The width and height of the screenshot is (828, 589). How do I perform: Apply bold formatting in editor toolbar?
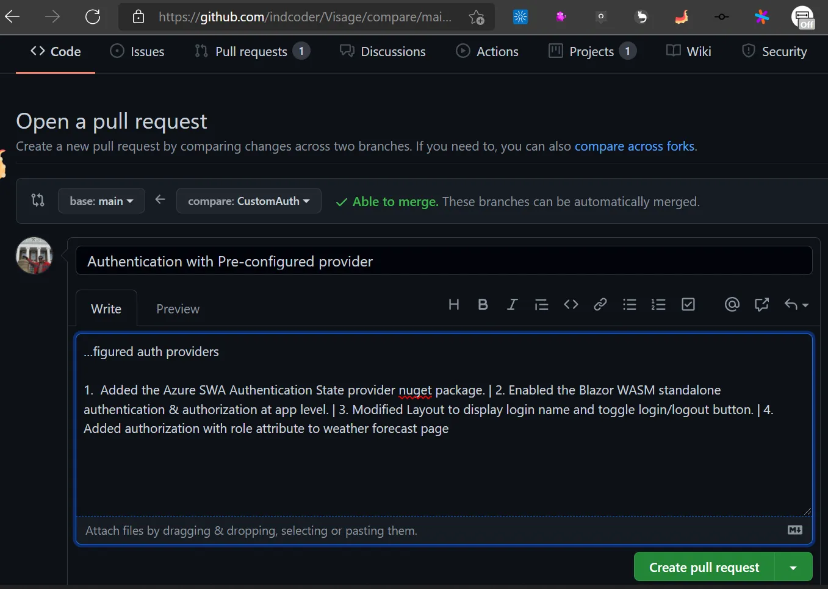[x=483, y=304]
